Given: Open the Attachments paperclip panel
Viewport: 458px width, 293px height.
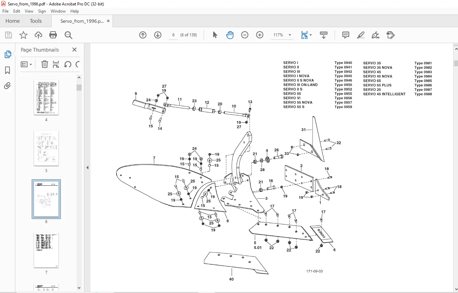Looking at the screenshot, I should click(x=7, y=86).
